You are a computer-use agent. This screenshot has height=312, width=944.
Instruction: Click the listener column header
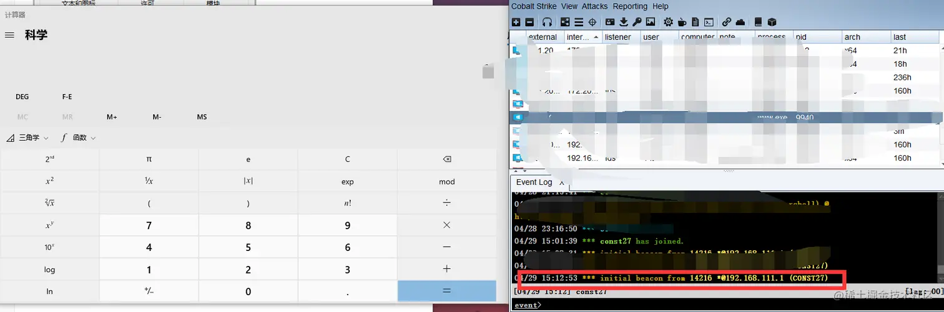(x=621, y=37)
